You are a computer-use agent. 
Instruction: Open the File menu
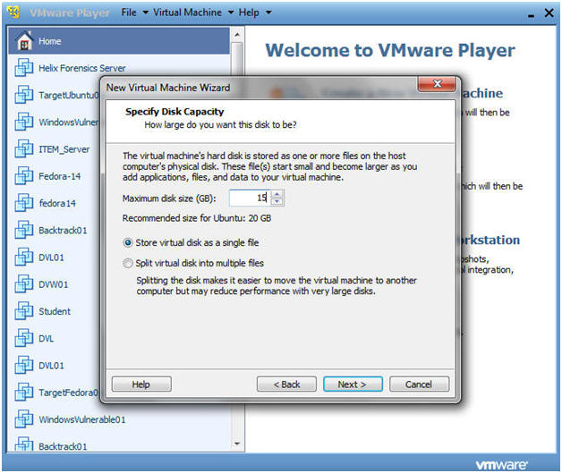(x=129, y=13)
